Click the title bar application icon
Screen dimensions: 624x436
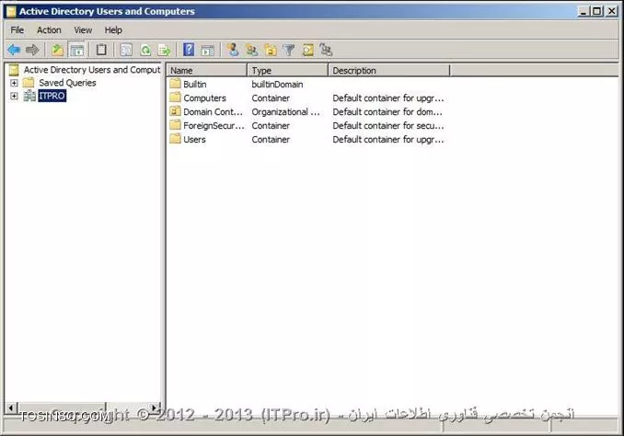click(11, 11)
